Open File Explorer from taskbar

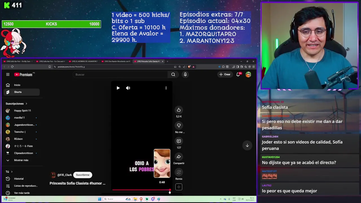coord(135,199)
